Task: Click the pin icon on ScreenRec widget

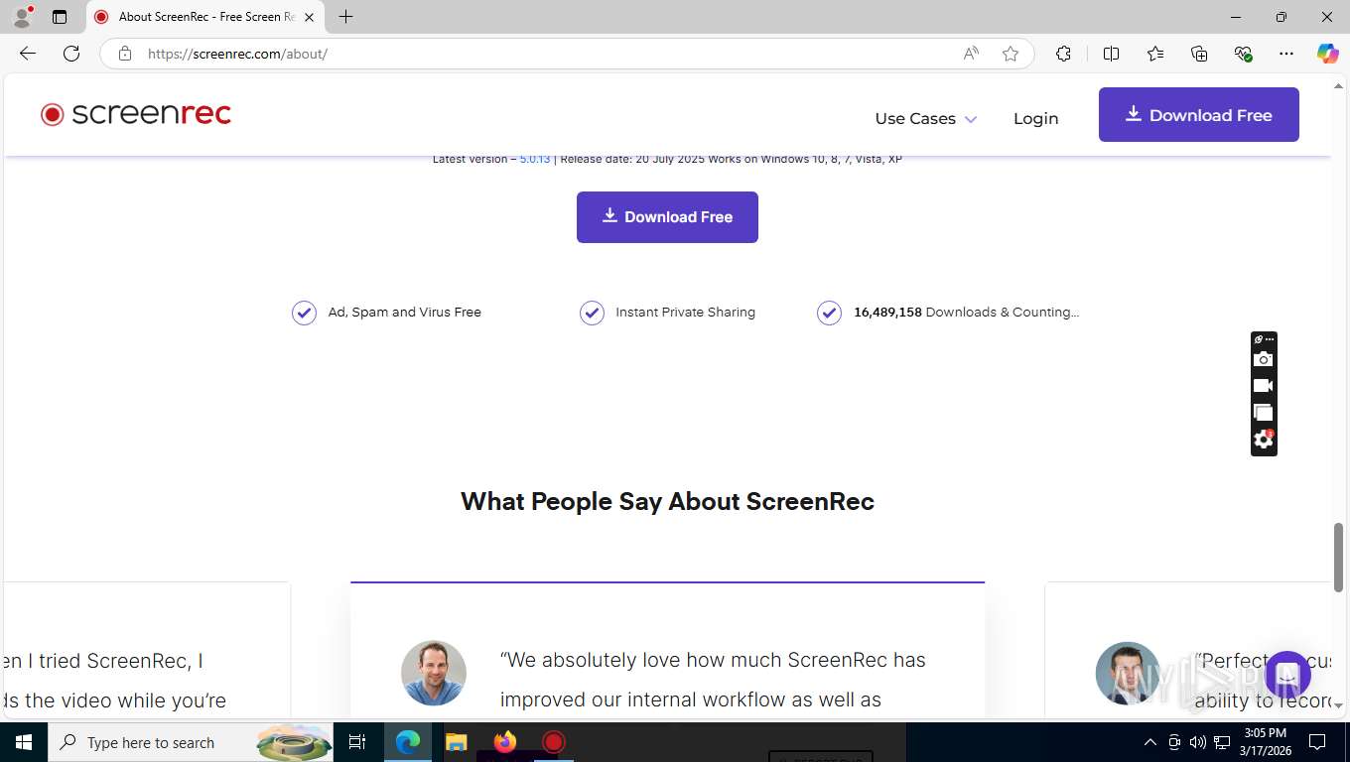Action: [x=1258, y=339]
